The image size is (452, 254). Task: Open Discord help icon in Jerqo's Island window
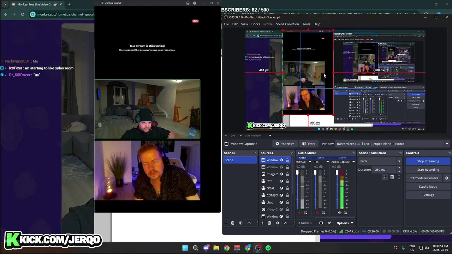(195, 3)
